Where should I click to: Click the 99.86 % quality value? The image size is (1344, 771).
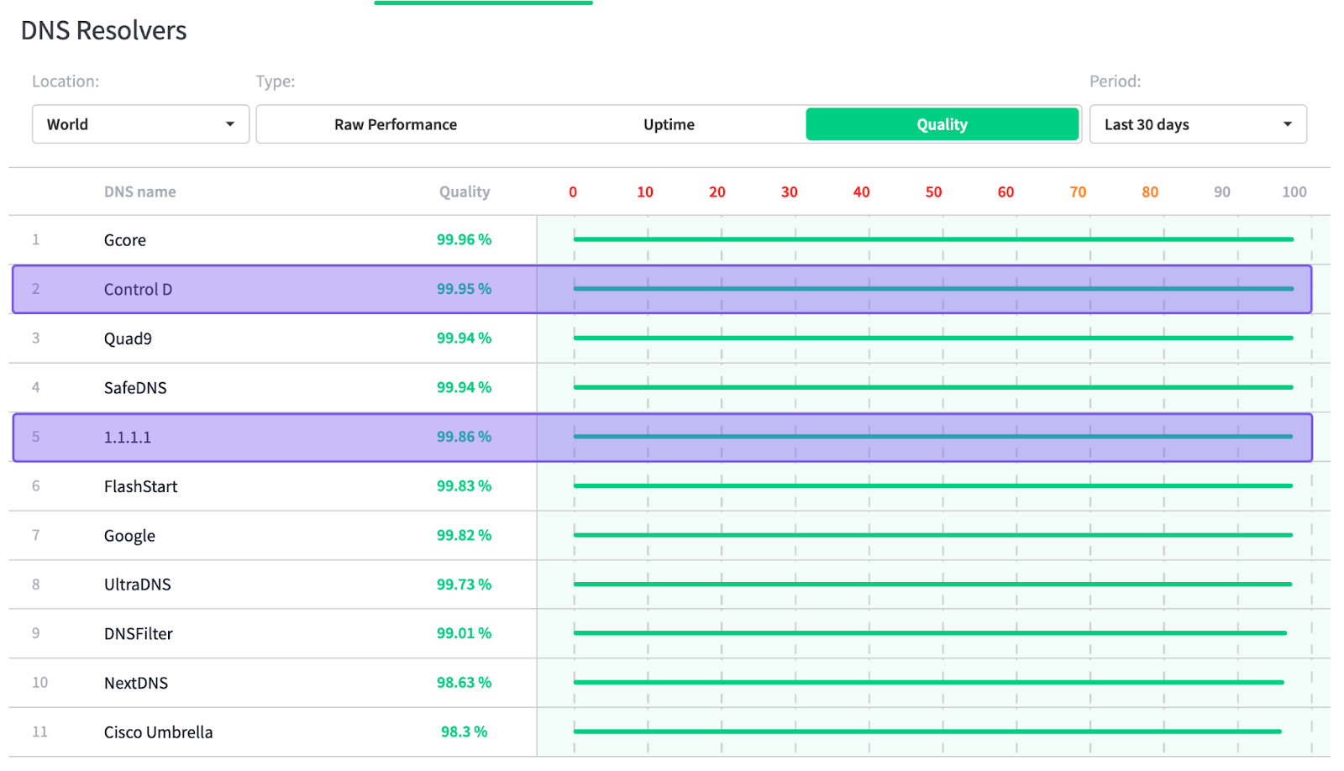pos(464,437)
